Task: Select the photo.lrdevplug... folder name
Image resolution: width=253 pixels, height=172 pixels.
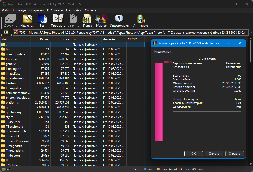Action: 18,98
